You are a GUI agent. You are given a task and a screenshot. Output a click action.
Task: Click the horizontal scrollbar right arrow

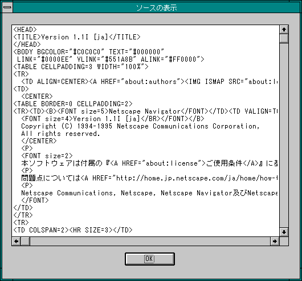click(275, 241)
